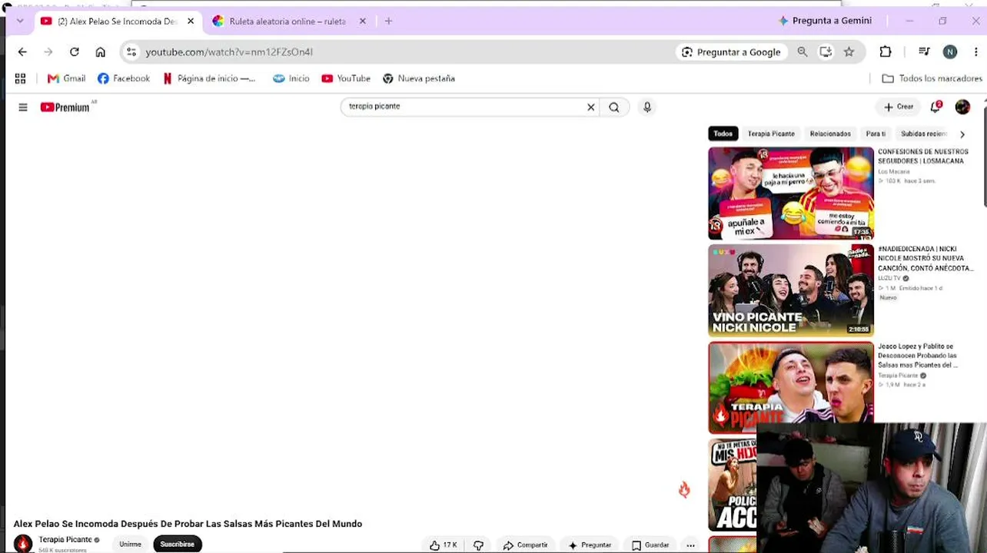Screen dimensions: 987x553
Task: Expand the Todos los marcadores folder
Action: (932, 78)
